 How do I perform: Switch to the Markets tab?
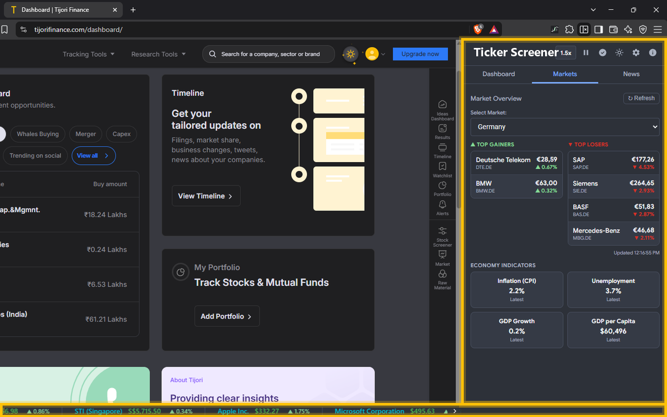coord(565,74)
